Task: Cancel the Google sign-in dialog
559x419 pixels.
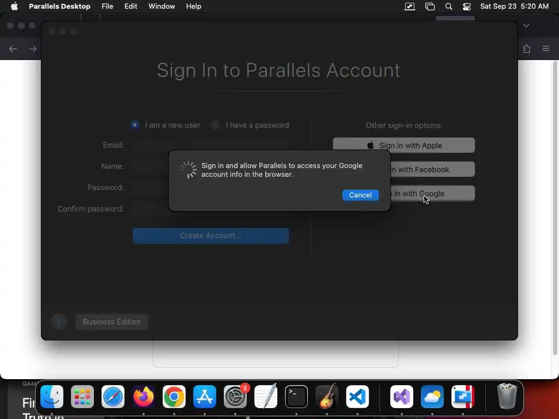Action: click(360, 195)
